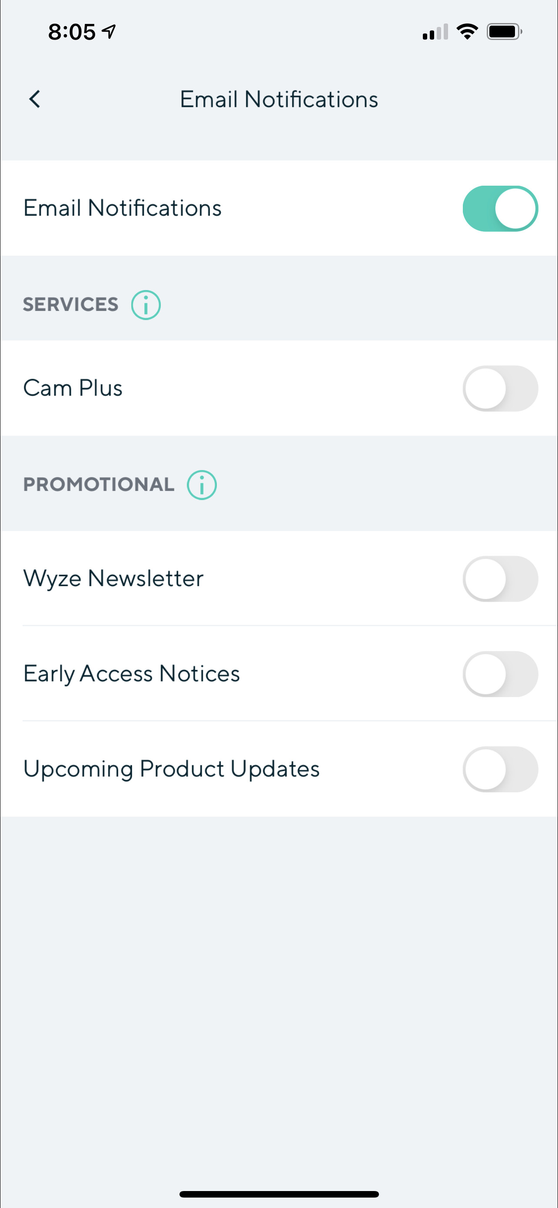Tap the Early Access Notices label
Image resolution: width=558 pixels, height=1208 pixels.
(132, 674)
